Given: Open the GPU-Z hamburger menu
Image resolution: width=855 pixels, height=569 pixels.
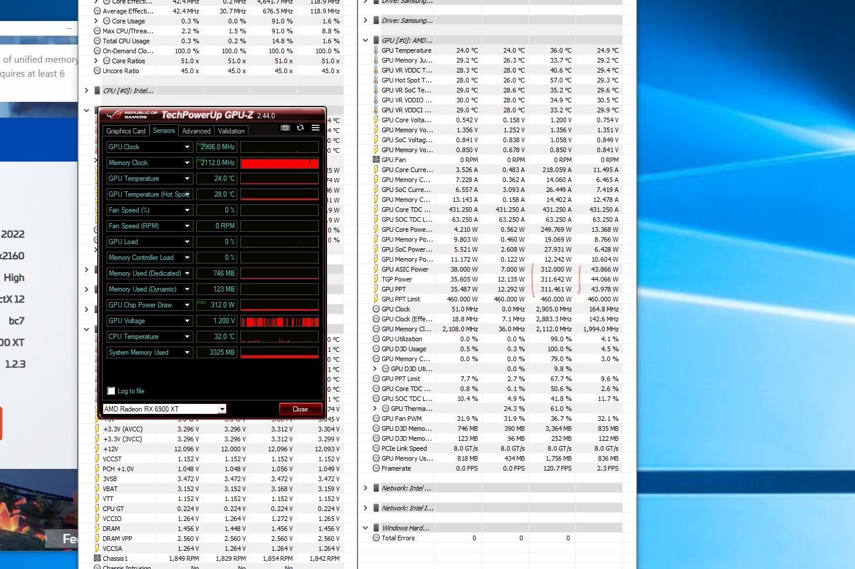Looking at the screenshot, I should (315, 128).
